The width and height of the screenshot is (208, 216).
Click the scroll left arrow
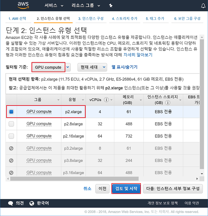click(x=8, y=179)
